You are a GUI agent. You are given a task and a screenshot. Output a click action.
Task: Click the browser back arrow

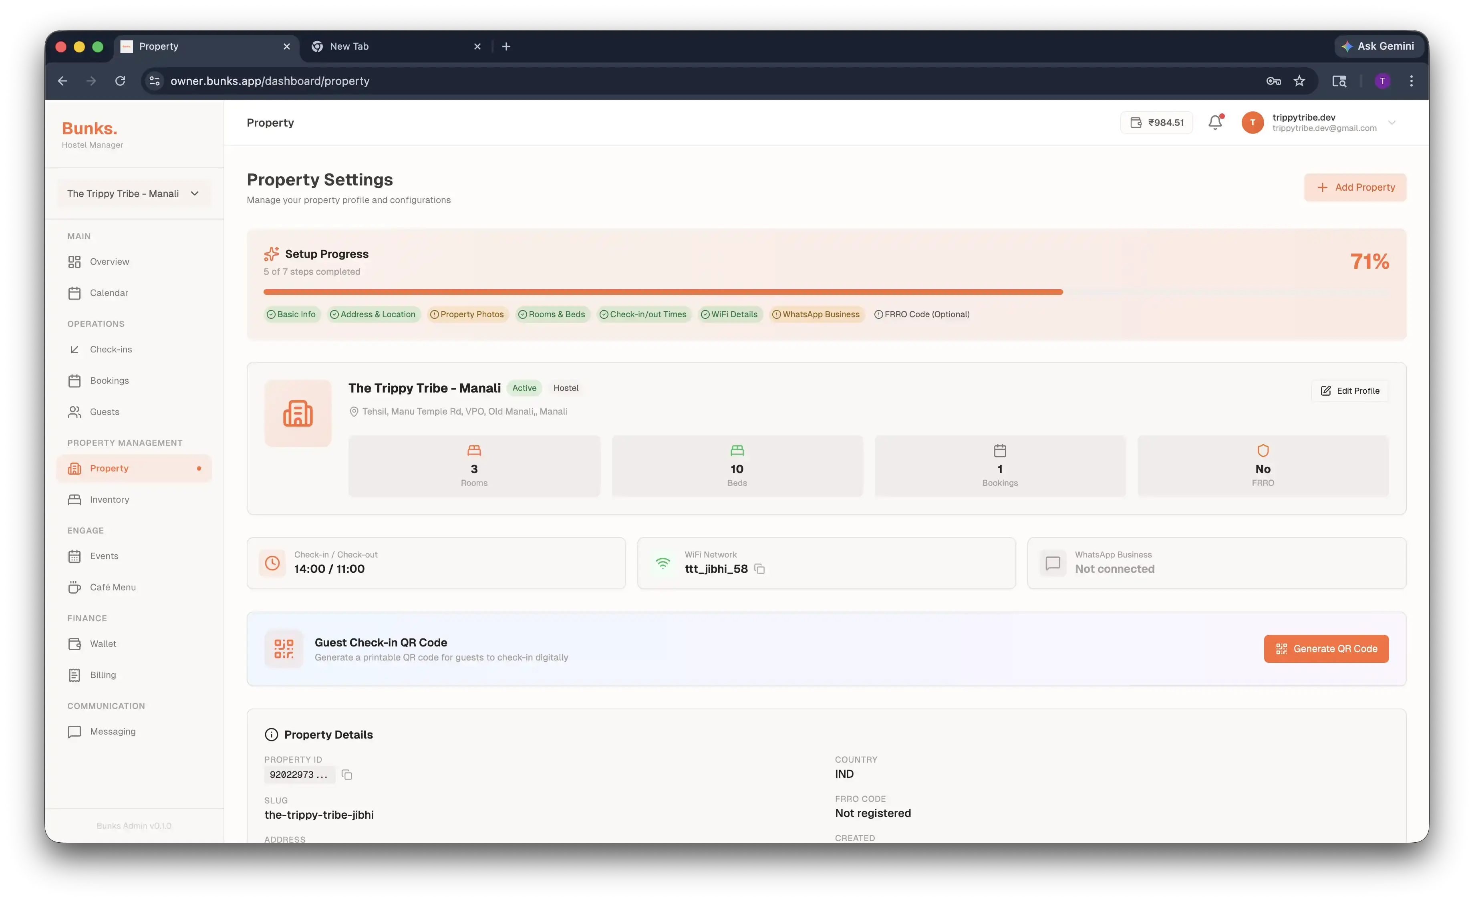click(63, 81)
